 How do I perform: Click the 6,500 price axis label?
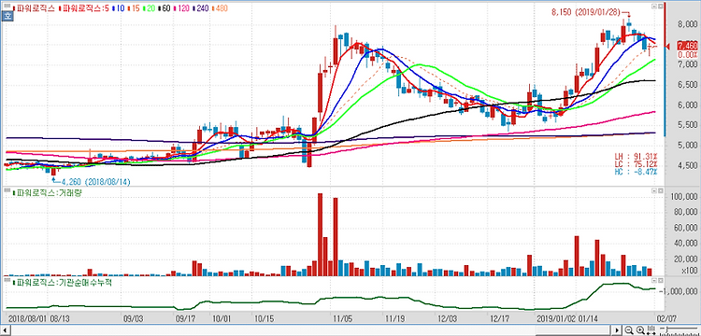[687, 85]
